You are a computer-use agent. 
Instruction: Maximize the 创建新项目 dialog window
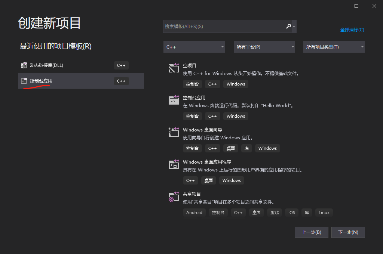click(356, 6)
